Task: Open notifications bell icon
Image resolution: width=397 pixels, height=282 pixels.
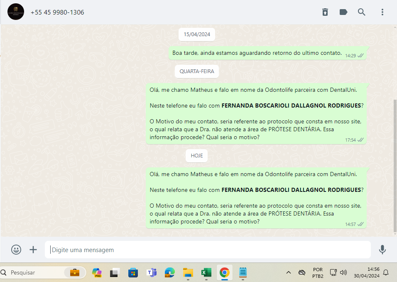Action: (x=386, y=272)
